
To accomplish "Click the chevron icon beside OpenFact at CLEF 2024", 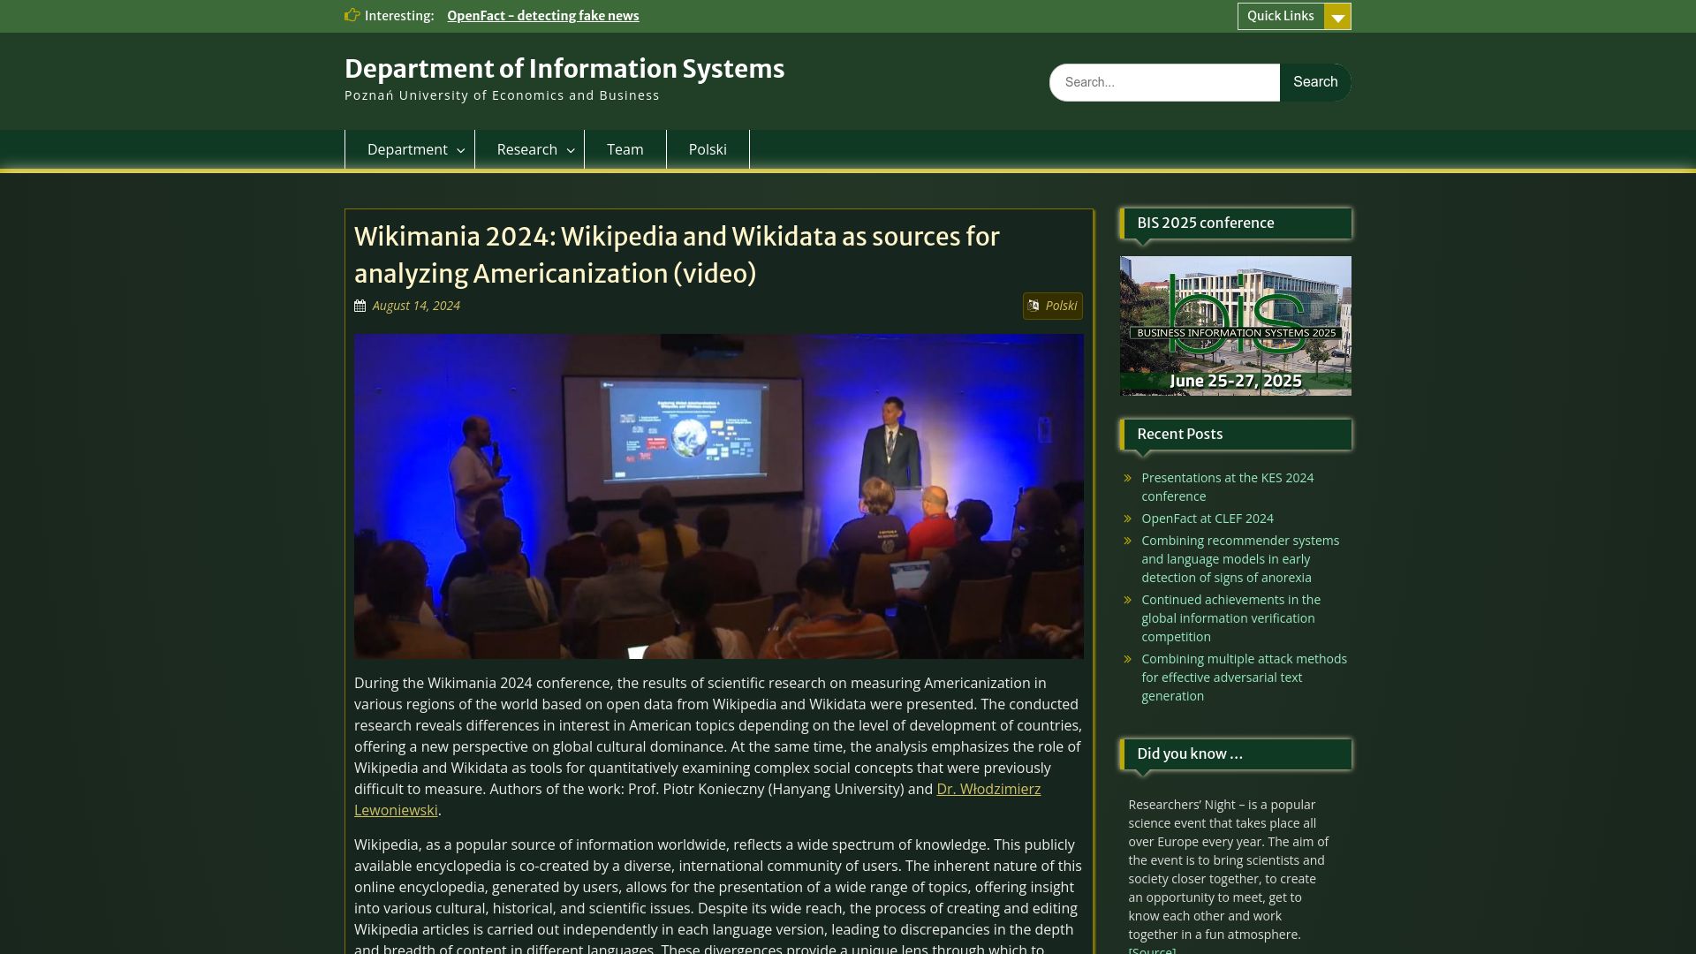I will [x=1128, y=519].
